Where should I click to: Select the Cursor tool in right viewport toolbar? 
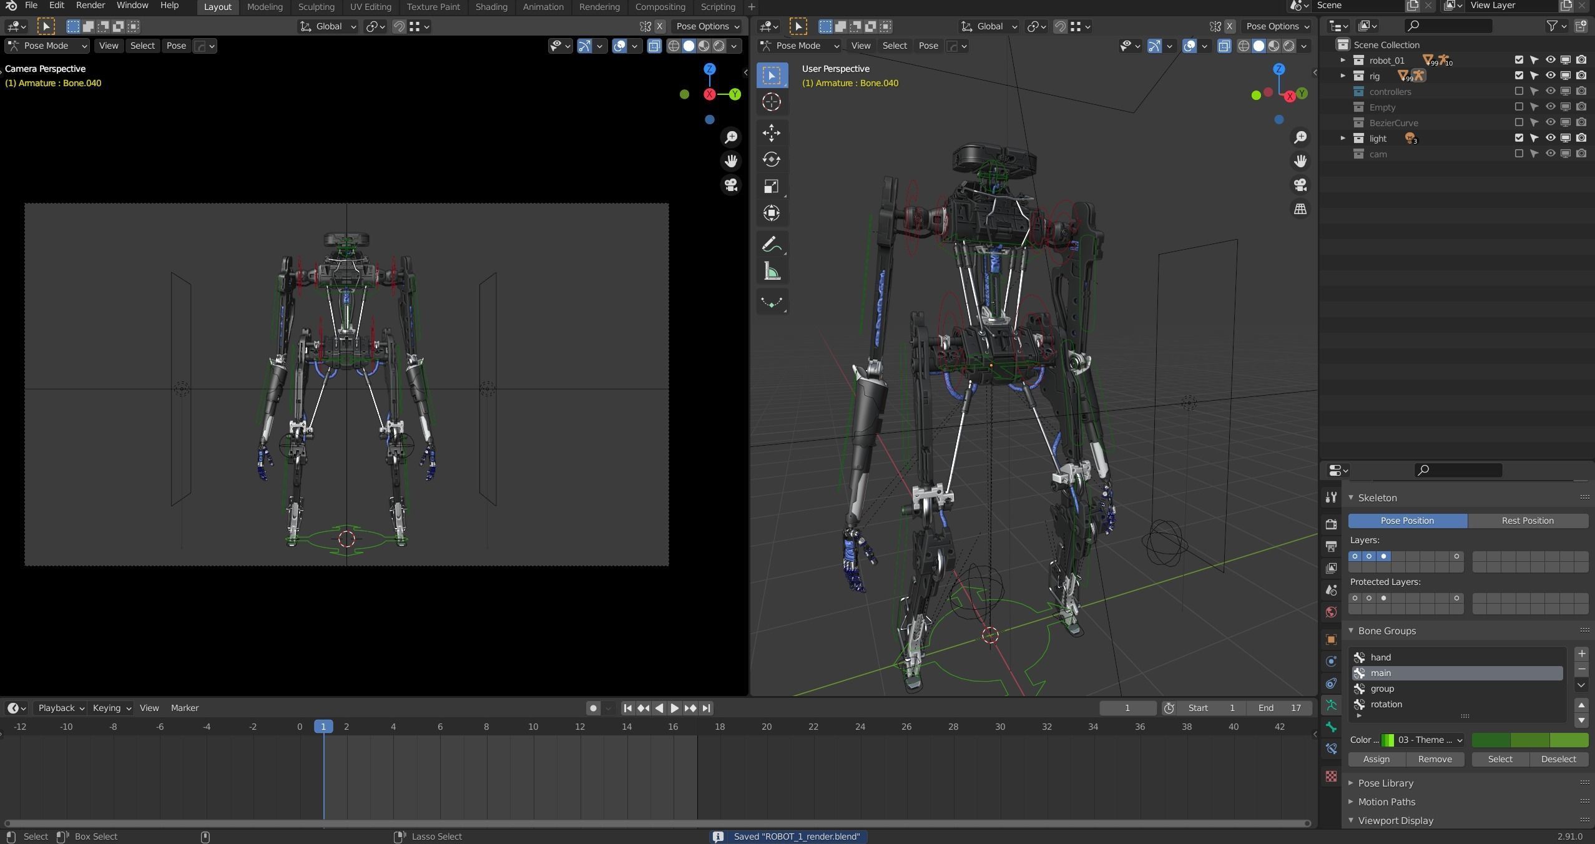(772, 102)
